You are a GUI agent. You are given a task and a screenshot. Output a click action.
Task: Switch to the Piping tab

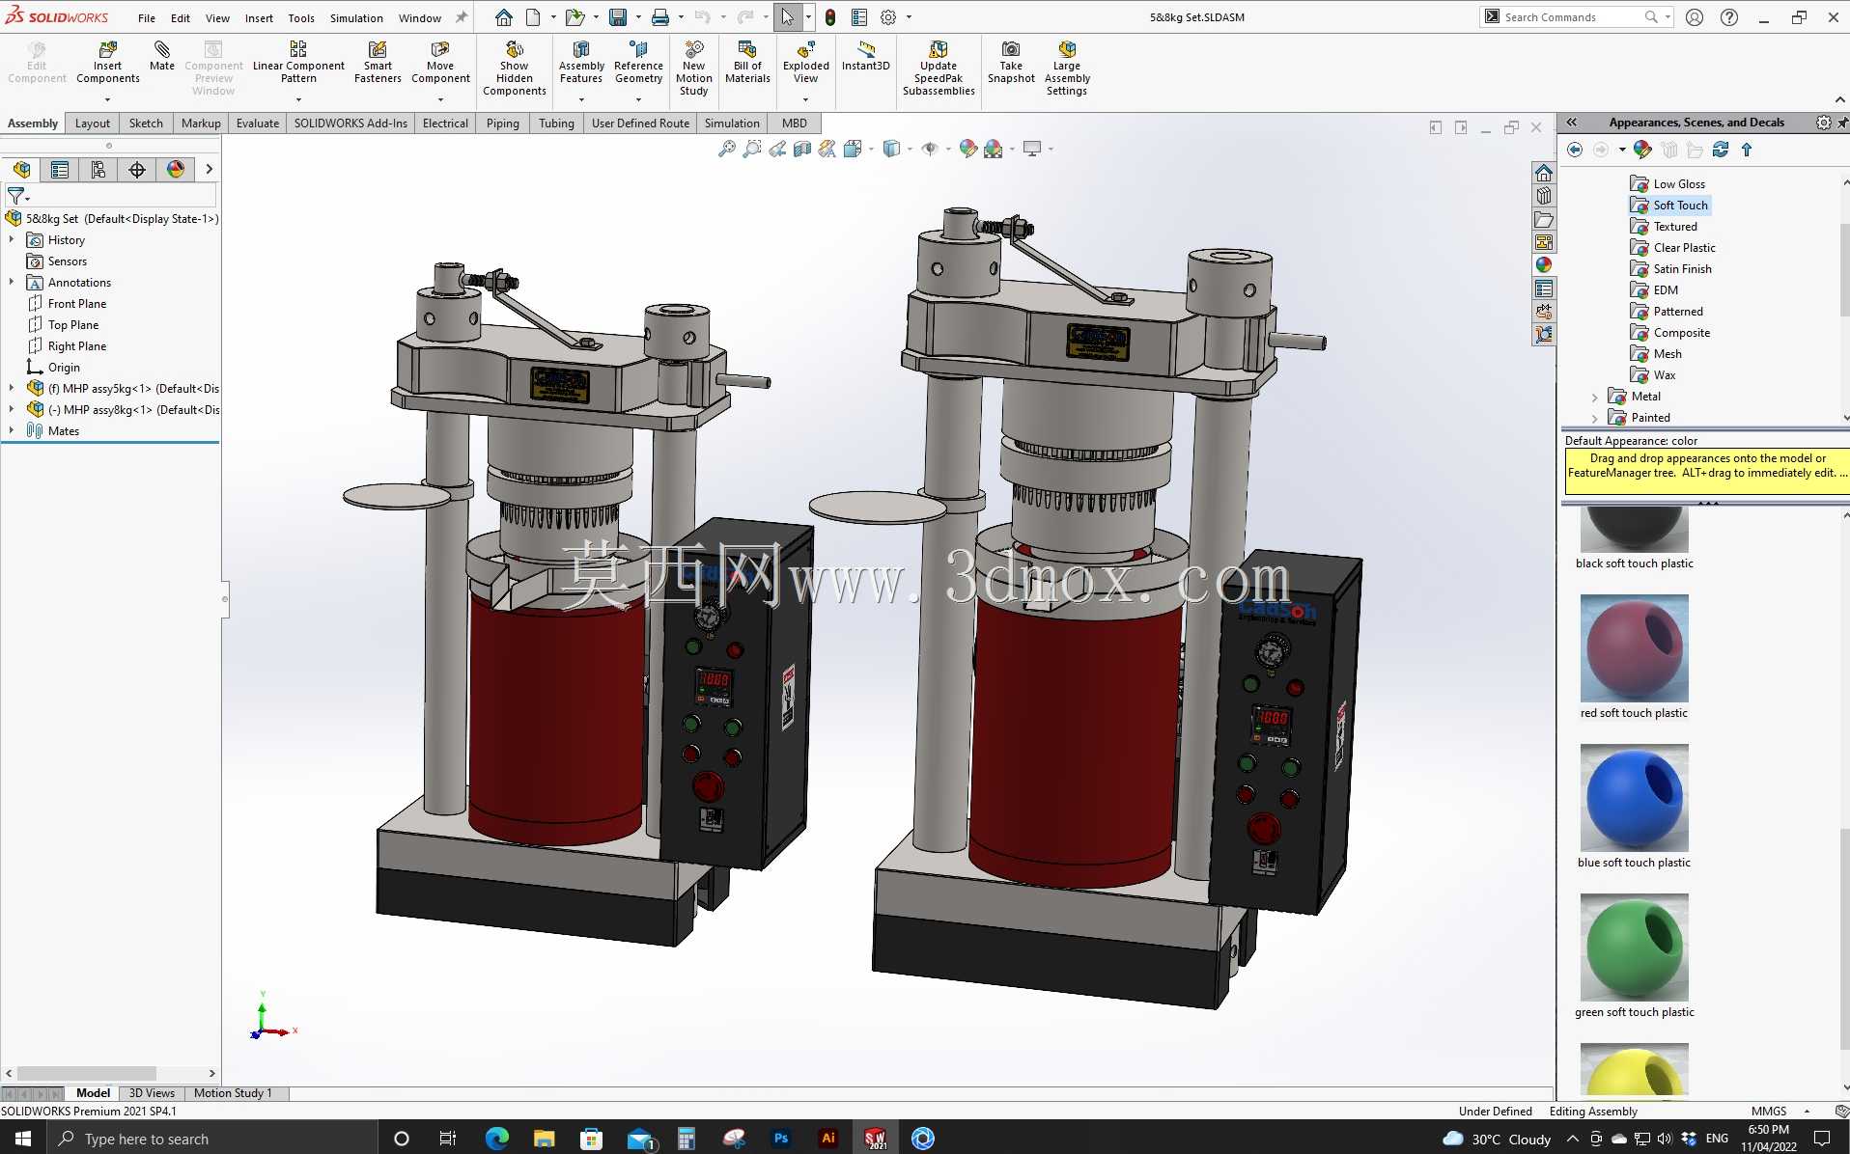(502, 124)
